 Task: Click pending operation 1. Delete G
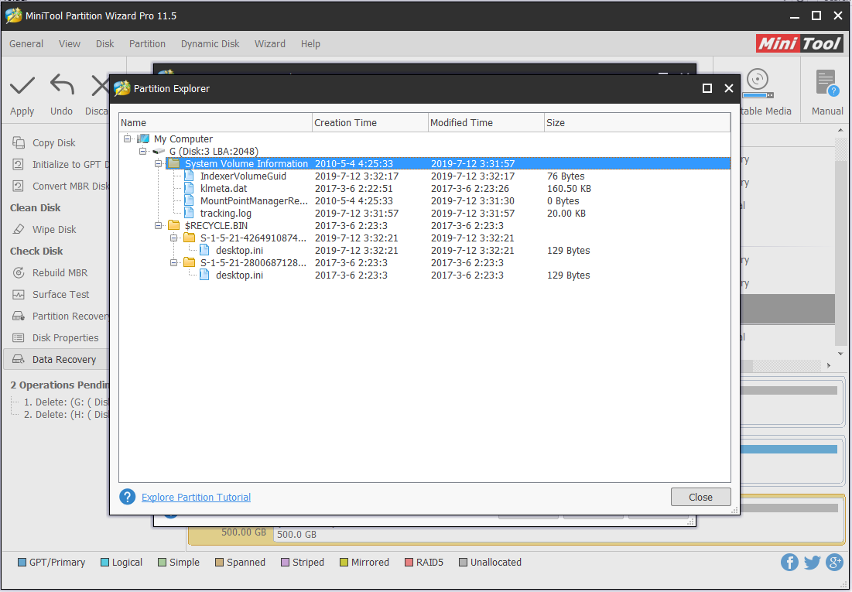point(67,402)
